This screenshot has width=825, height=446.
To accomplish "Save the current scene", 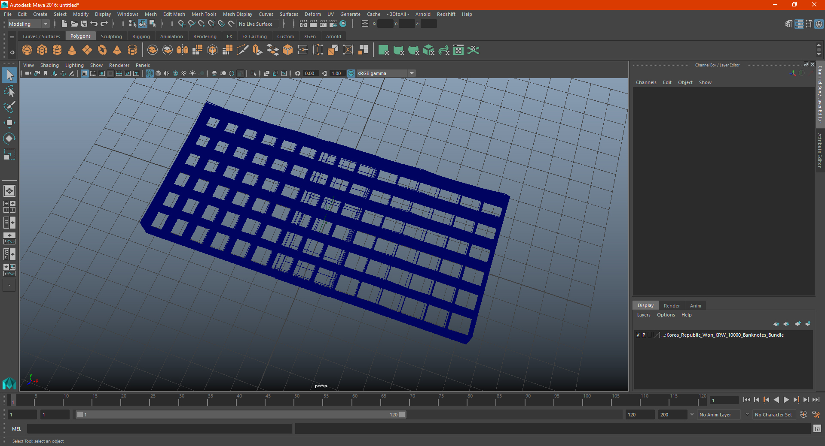I will (84, 24).
